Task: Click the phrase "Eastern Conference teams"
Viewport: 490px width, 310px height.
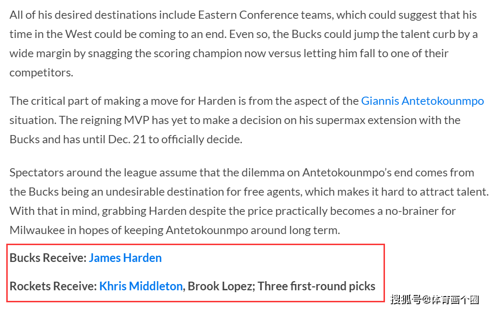Action: [x=265, y=15]
